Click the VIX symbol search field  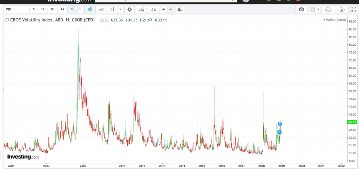(17, 9)
